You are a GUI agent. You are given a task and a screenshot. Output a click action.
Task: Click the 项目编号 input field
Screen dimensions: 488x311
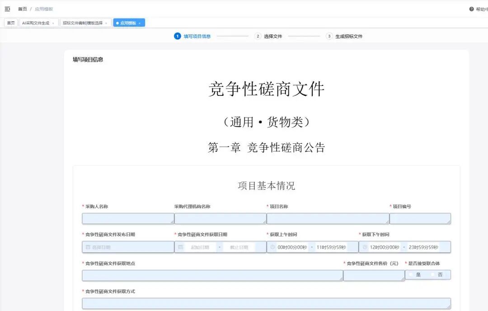420,219
